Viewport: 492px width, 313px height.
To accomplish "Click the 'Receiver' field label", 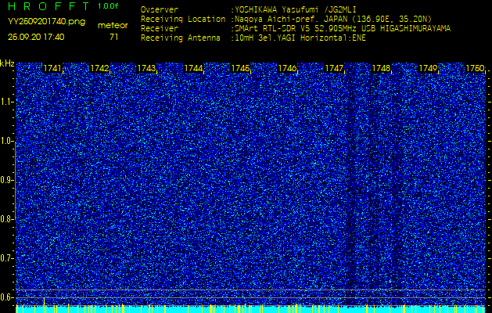I will pos(160,29).
